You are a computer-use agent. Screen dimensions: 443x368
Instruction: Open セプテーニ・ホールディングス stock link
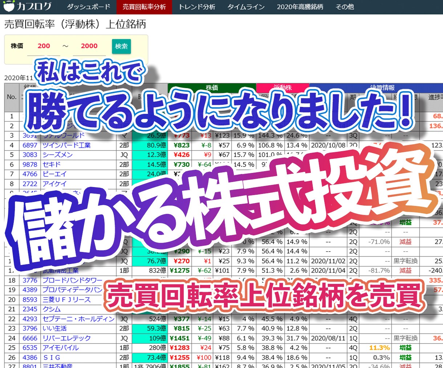(x=78, y=319)
